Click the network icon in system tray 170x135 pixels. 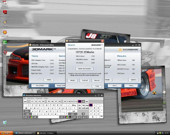[x=162, y=133]
